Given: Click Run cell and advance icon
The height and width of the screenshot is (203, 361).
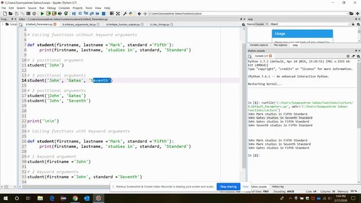Looking at the screenshot, I should tap(54, 14).
